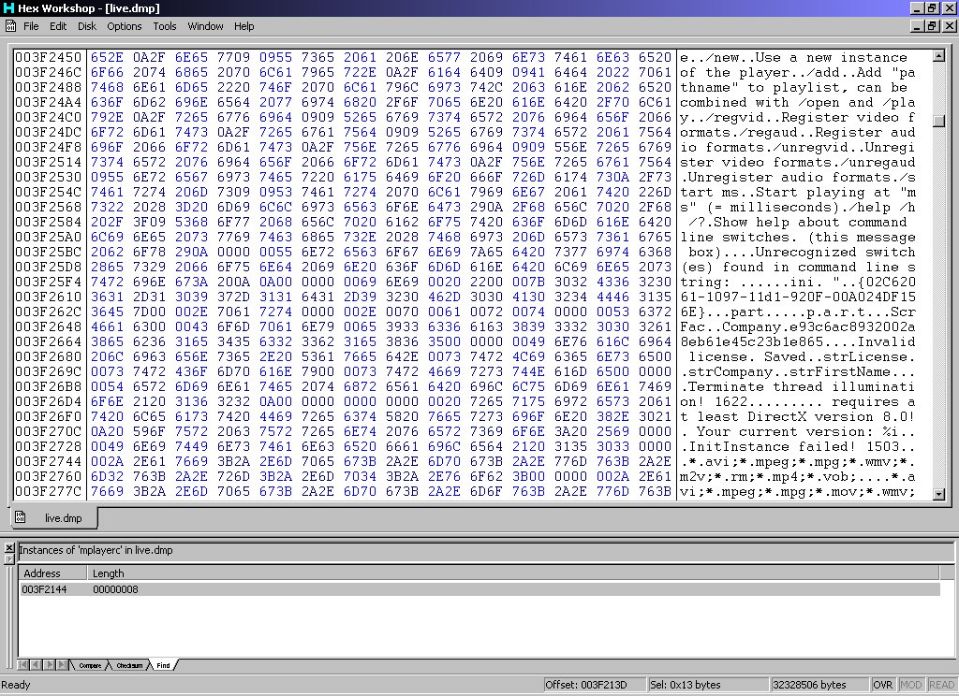Click the previous-tab scroll arrow near Compare

[37, 665]
